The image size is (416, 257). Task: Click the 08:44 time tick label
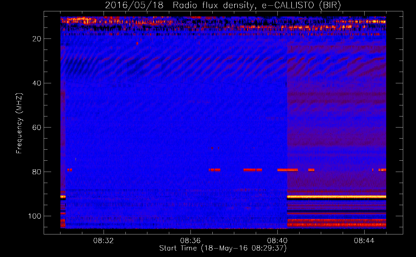[364, 241]
